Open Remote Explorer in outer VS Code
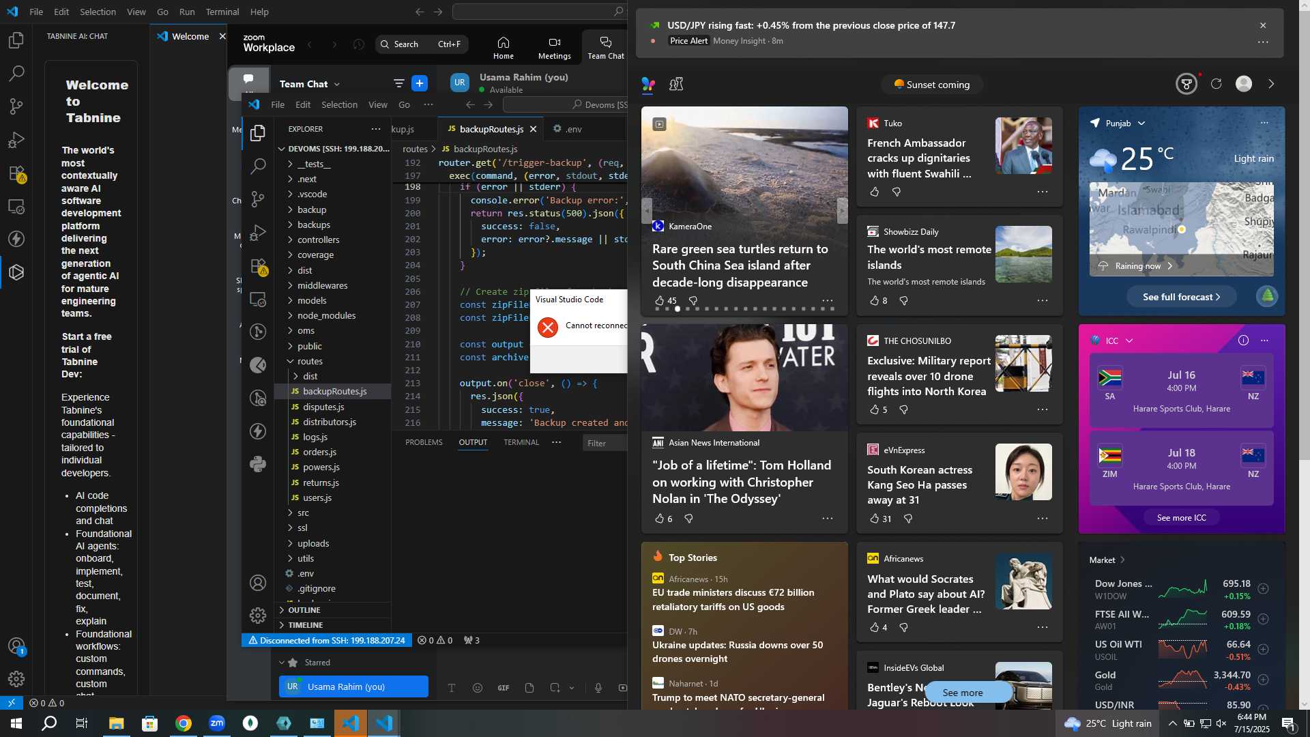Viewport: 1310px width, 737px height. pos(16,206)
